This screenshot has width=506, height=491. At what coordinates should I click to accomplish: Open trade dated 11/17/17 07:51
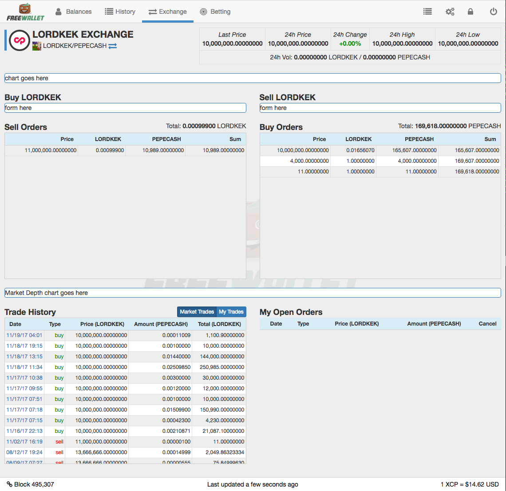[x=24, y=399]
